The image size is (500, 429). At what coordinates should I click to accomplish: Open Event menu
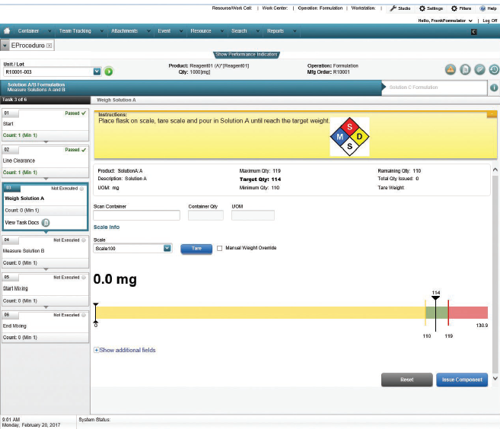[x=164, y=31]
